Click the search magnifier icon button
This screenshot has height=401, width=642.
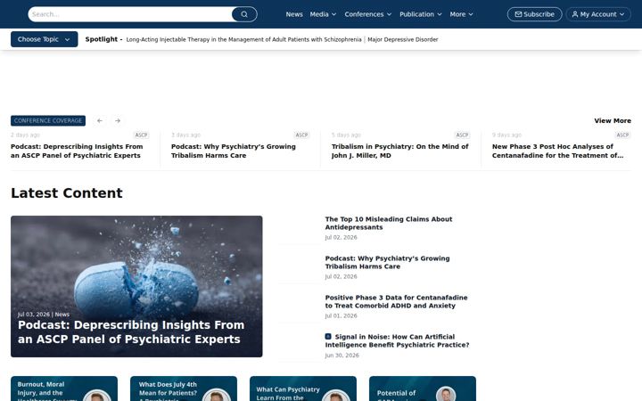[x=244, y=14]
